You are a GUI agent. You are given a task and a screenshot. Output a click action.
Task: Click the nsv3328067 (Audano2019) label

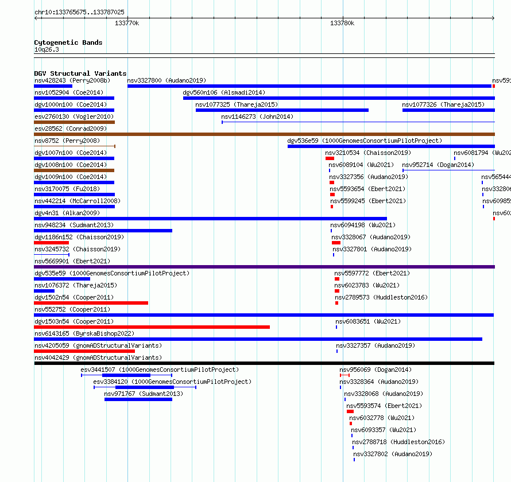click(x=371, y=237)
